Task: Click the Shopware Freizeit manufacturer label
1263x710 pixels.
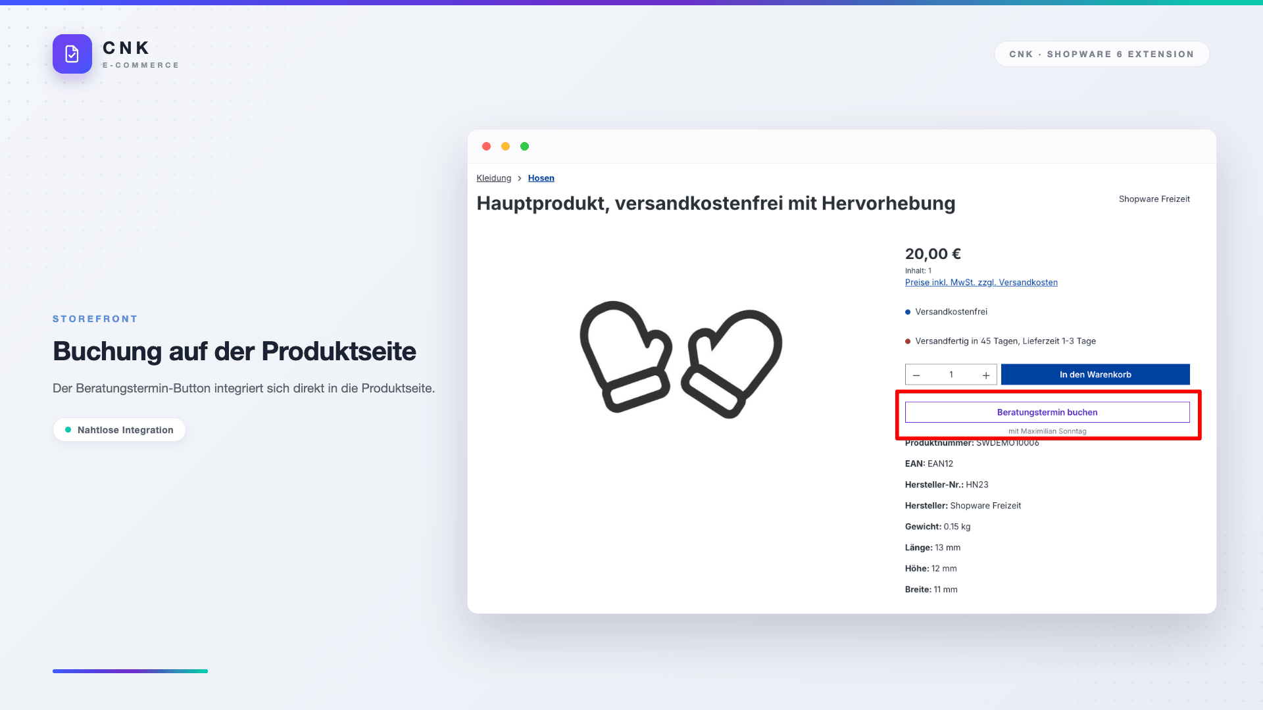Action: [x=1154, y=199]
